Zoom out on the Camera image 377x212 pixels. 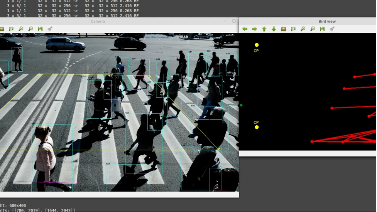tap(30, 29)
